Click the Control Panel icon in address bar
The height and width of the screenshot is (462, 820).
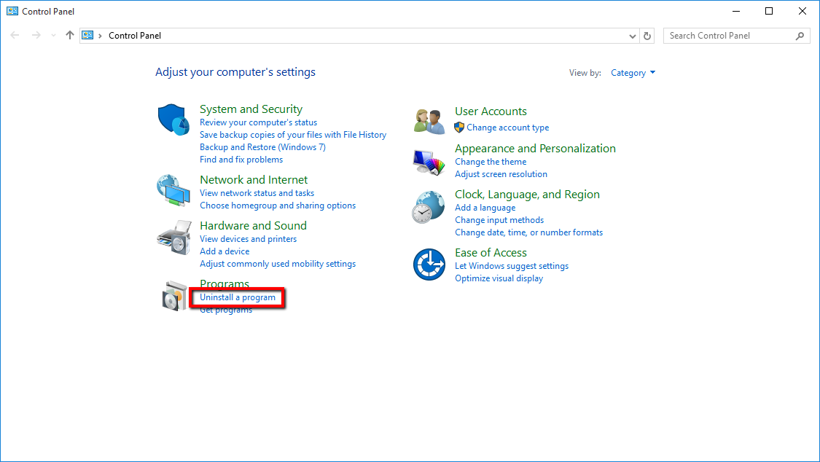[88, 36]
